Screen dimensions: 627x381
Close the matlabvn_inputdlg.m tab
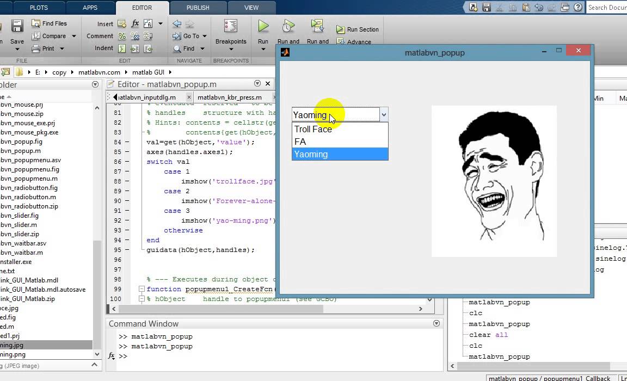[x=189, y=97]
